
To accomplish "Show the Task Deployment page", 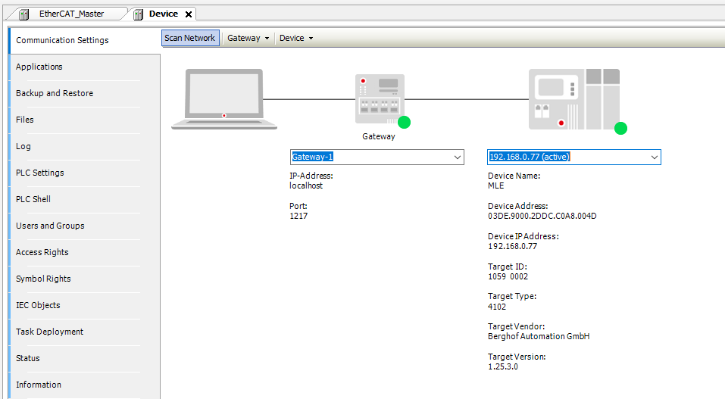I will (50, 332).
